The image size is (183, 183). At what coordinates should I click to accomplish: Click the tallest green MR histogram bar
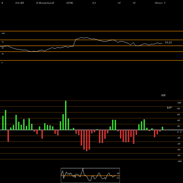tap(66, 115)
